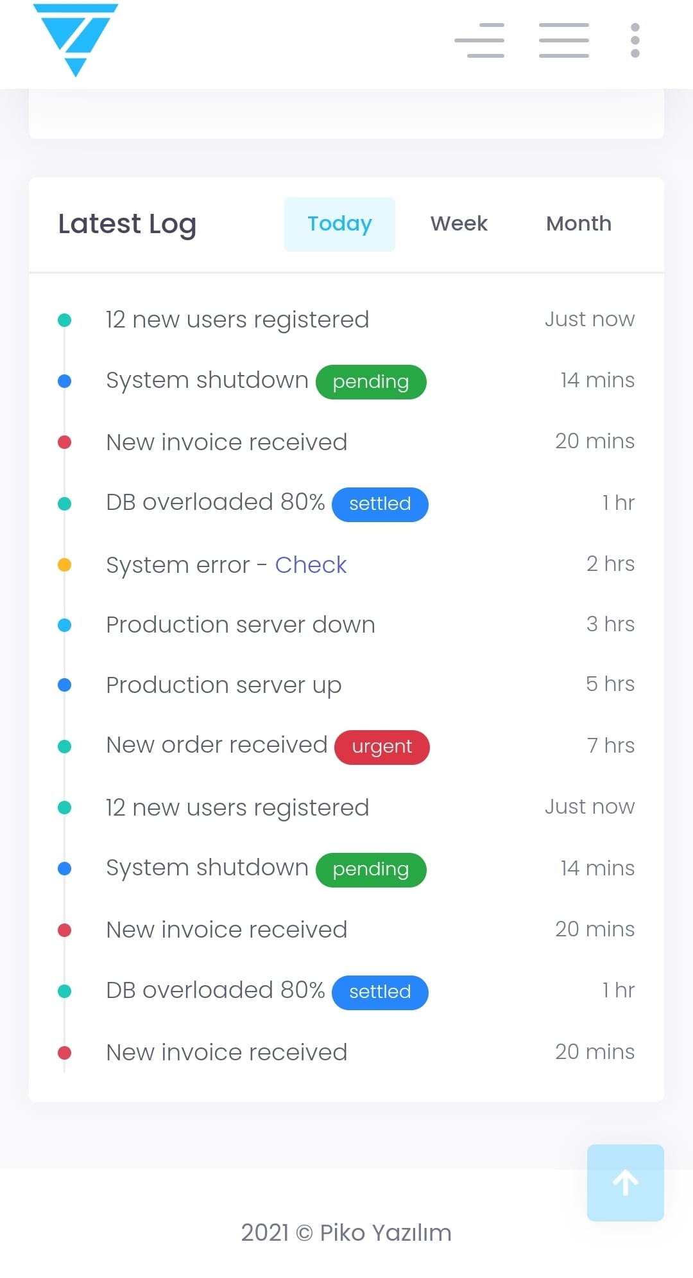Click the New order received log entry
Image resolution: width=693 pixels, height=1278 pixels.
(x=217, y=745)
